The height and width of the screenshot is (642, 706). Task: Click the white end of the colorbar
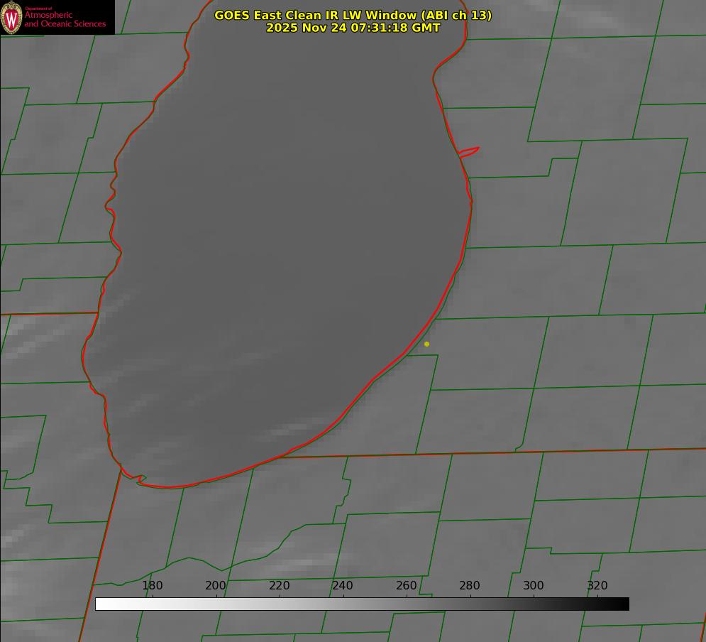101,604
